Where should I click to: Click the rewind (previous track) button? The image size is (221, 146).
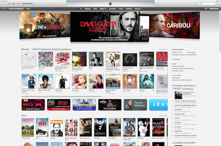click(x=9, y=4)
